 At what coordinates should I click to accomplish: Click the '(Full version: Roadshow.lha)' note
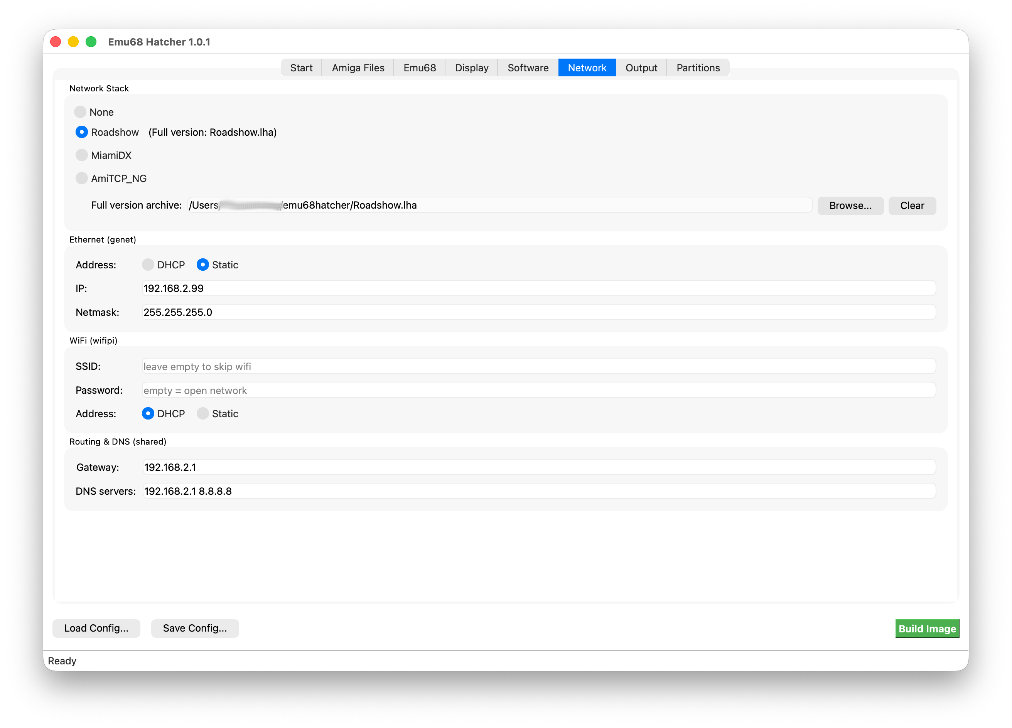213,132
